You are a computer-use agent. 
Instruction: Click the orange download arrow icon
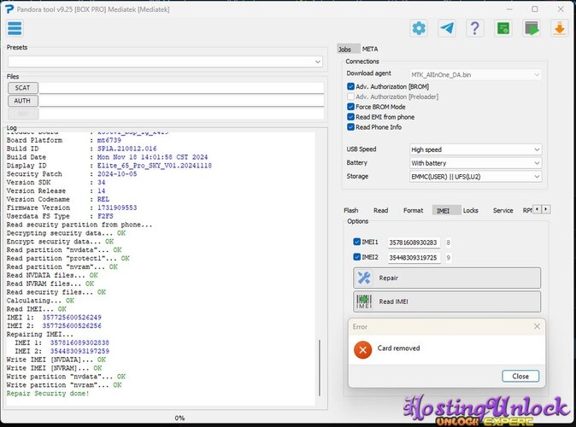click(559, 29)
